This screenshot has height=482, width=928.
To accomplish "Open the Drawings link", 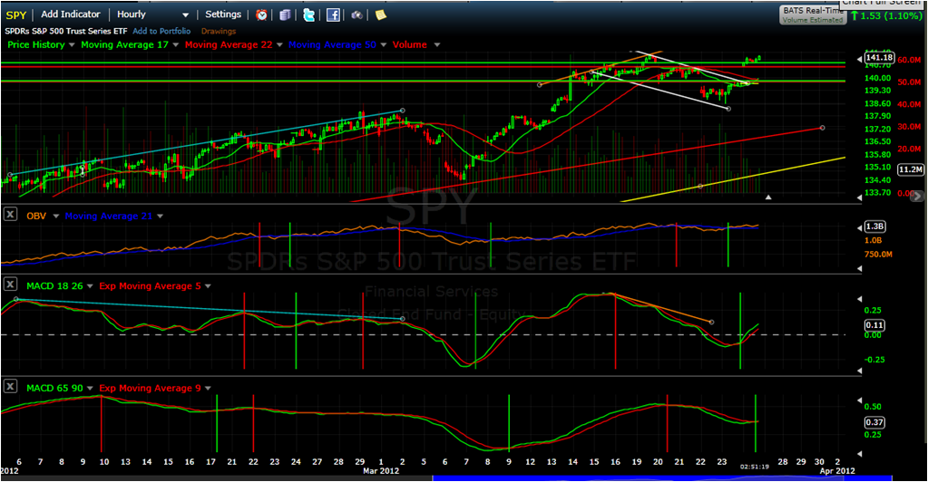I will tap(219, 31).
